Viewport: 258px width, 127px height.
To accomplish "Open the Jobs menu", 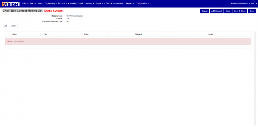I will (x=40, y=3).
